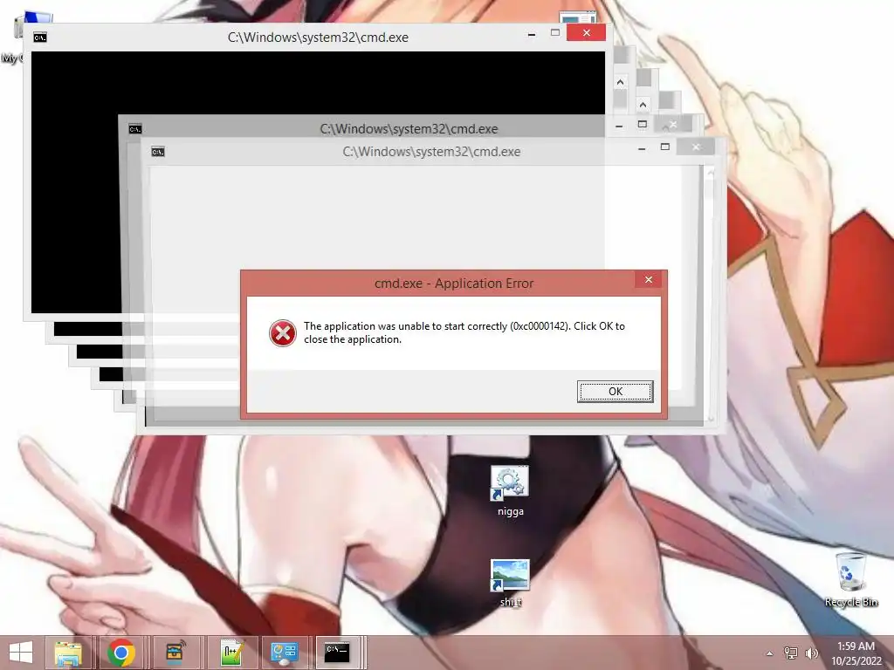
Task: Click the scroll-up arrow beside the black cmd window
Action: [621, 83]
